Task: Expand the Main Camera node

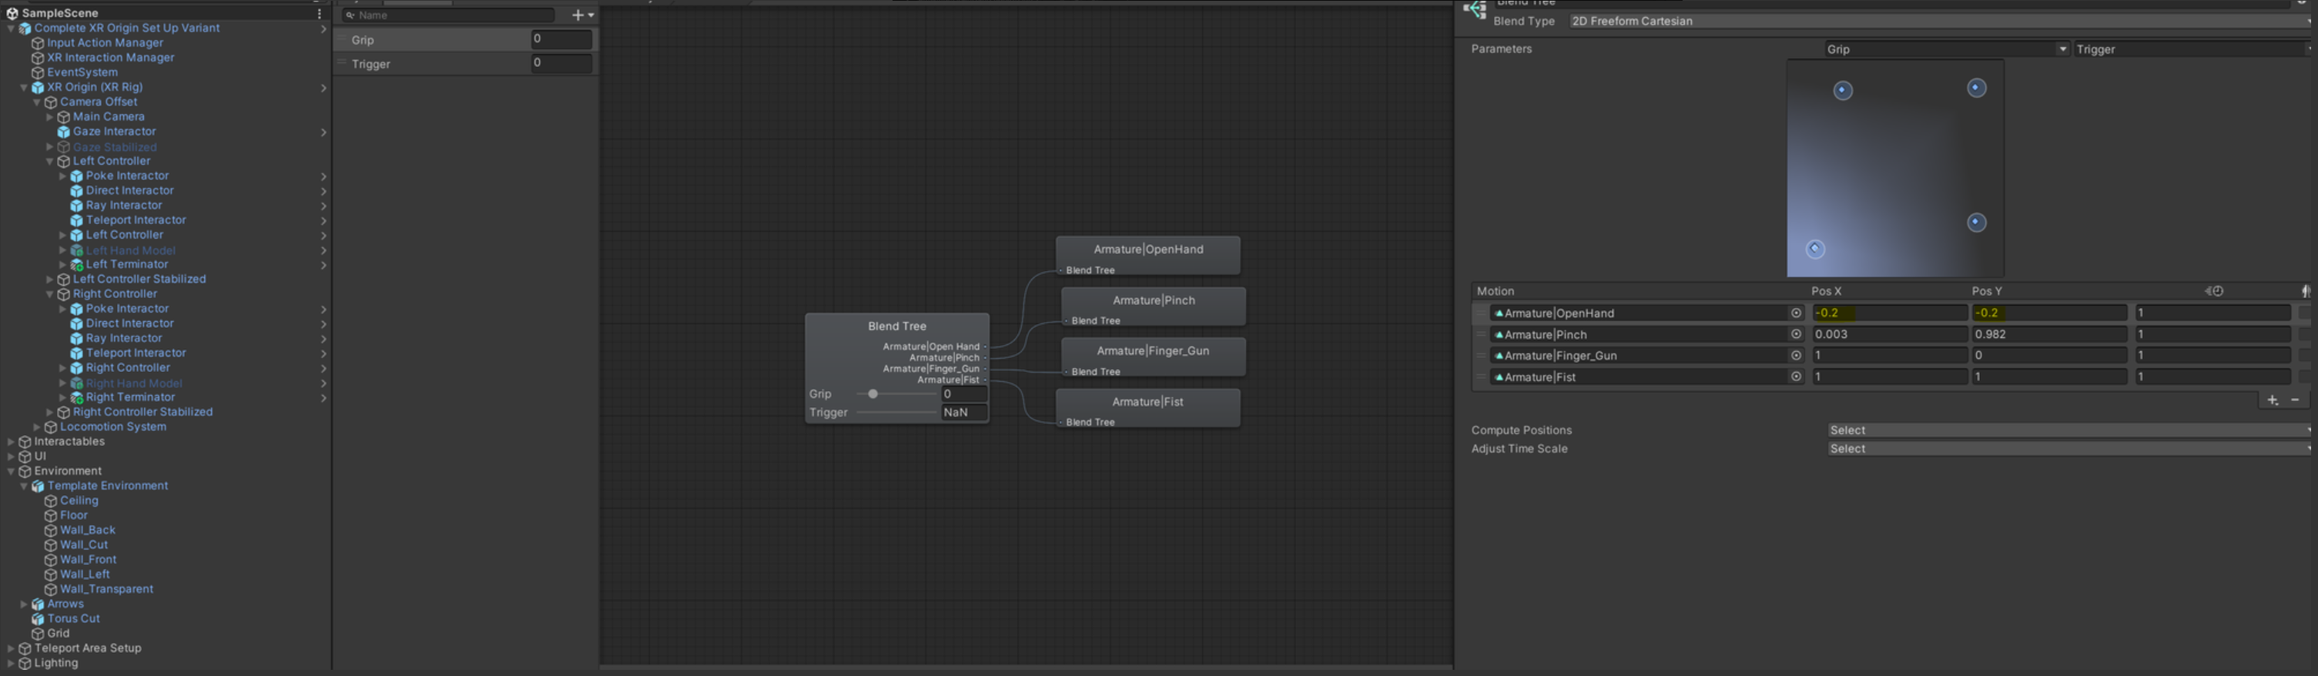Action: tap(49, 117)
